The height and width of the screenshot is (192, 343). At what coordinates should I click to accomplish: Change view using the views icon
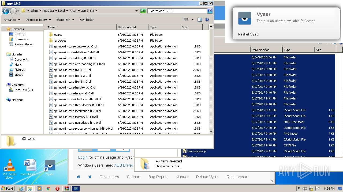point(186,20)
